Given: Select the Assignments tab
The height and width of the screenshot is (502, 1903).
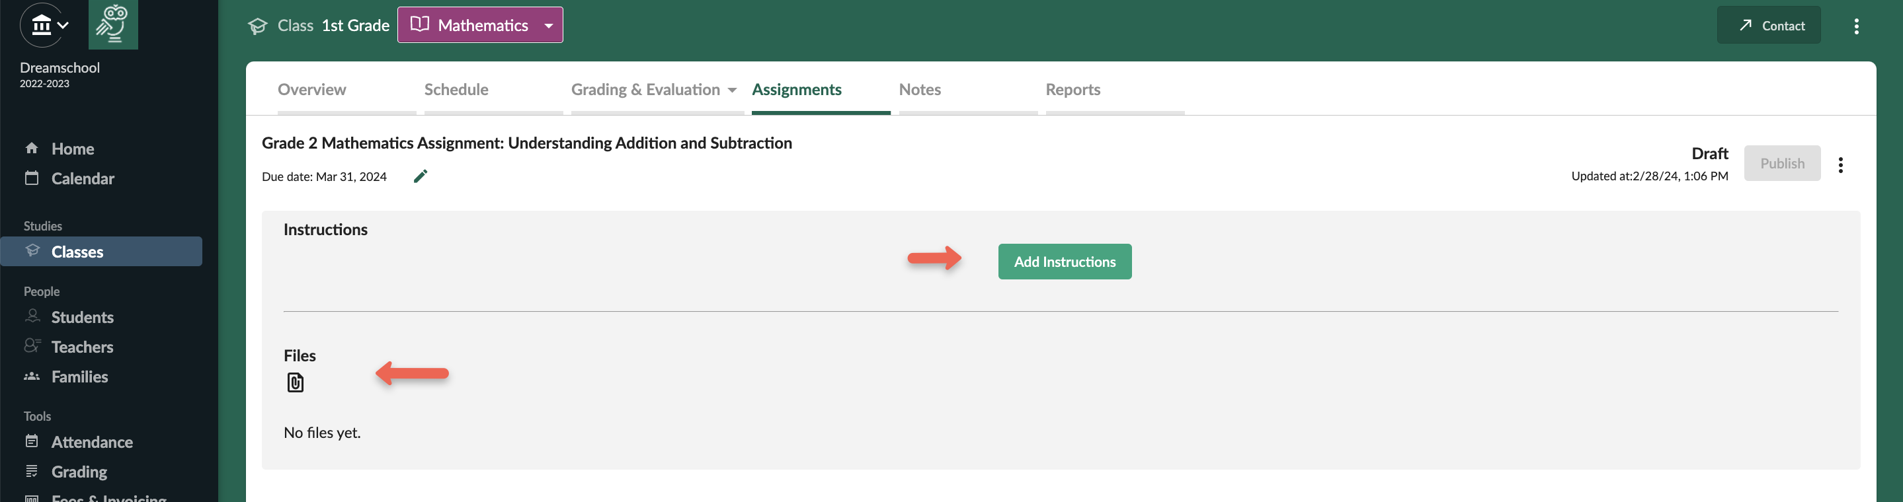Looking at the screenshot, I should (x=796, y=89).
